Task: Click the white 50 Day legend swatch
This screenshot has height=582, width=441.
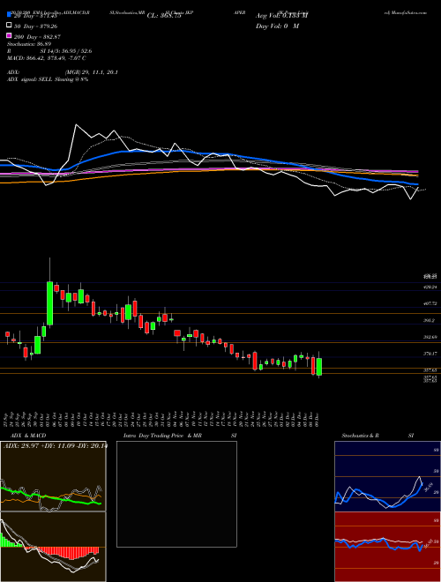Action: (x=9, y=26)
